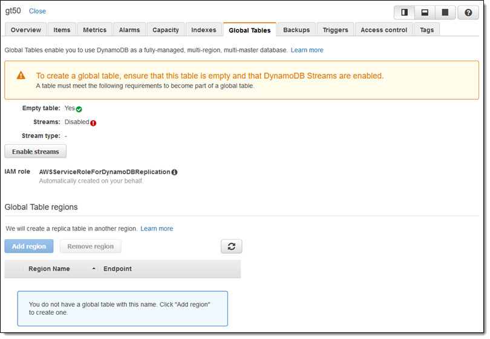Click "Automatically created on your behalf" text
The image size is (490, 339).
91,181
